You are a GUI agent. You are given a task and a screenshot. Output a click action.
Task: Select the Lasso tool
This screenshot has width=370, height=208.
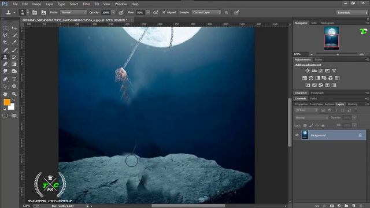coord(5,35)
